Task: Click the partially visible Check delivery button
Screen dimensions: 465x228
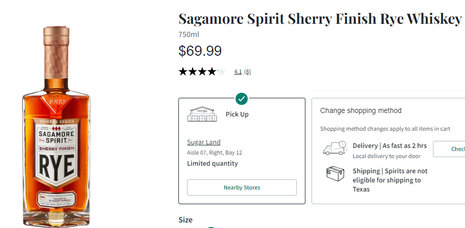Action: click(x=450, y=149)
